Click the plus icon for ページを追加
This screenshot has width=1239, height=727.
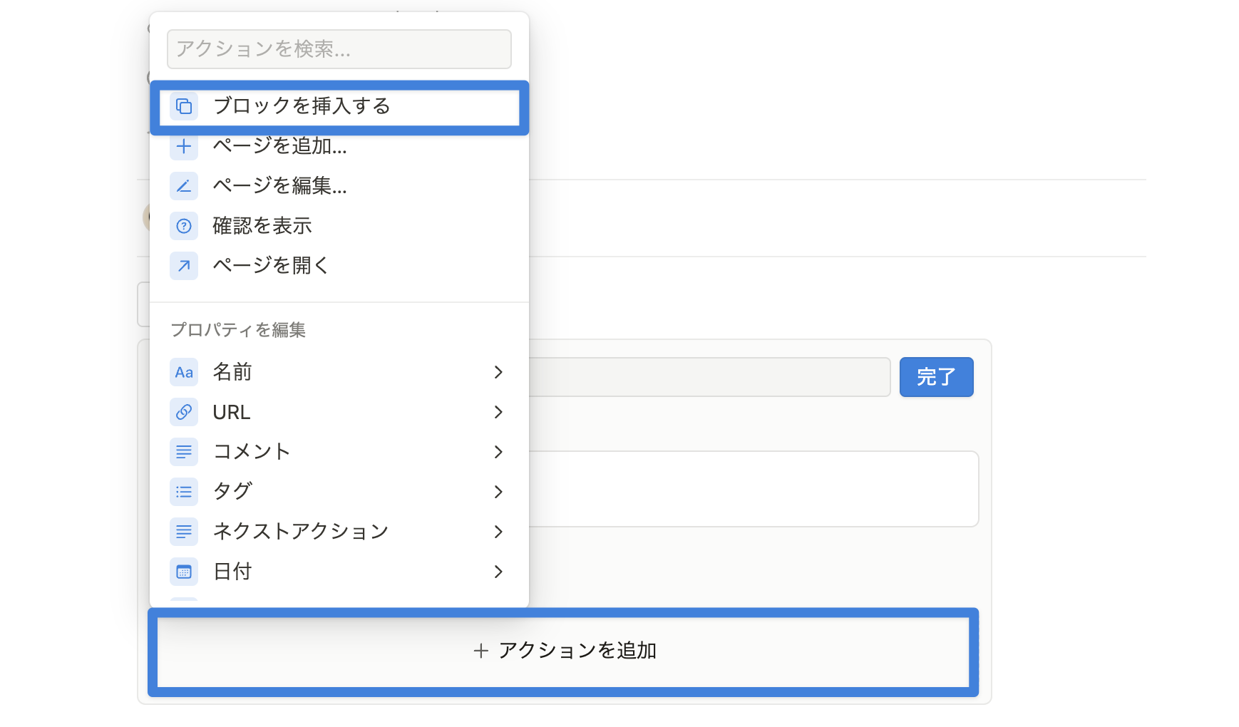184,146
